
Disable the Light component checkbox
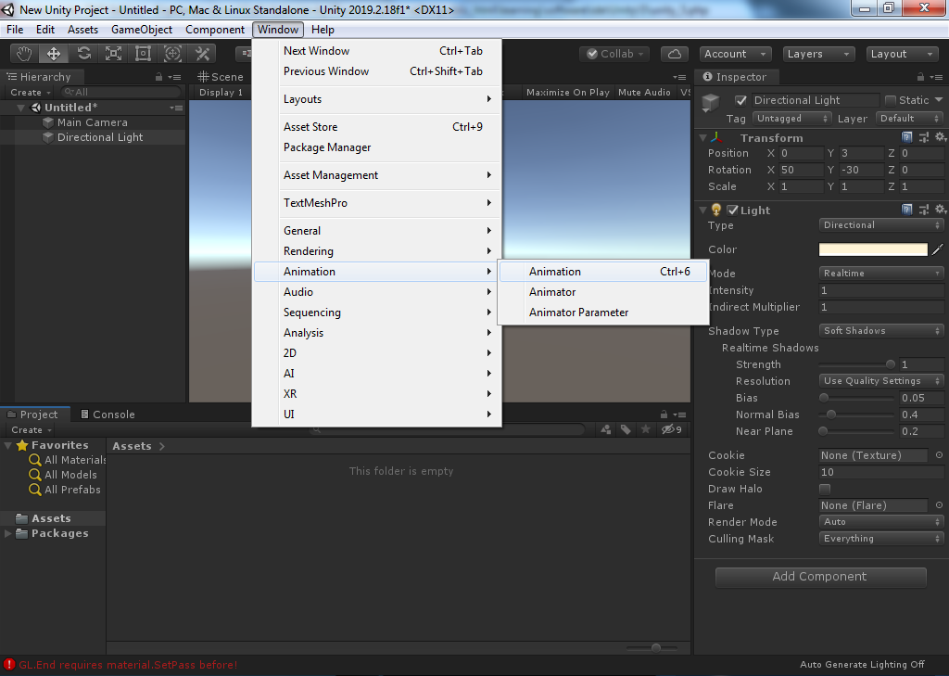(x=732, y=210)
